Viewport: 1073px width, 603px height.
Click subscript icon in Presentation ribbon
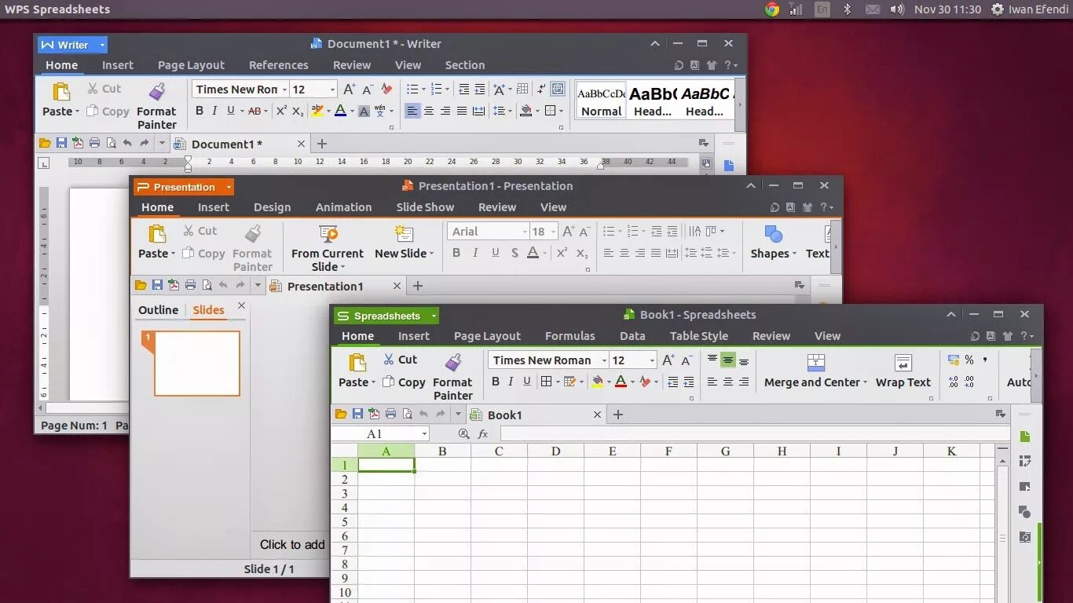click(582, 253)
